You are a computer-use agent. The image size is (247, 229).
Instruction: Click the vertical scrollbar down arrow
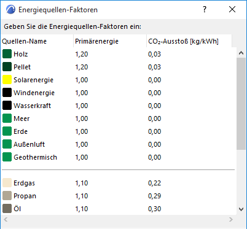click(x=241, y=209)
